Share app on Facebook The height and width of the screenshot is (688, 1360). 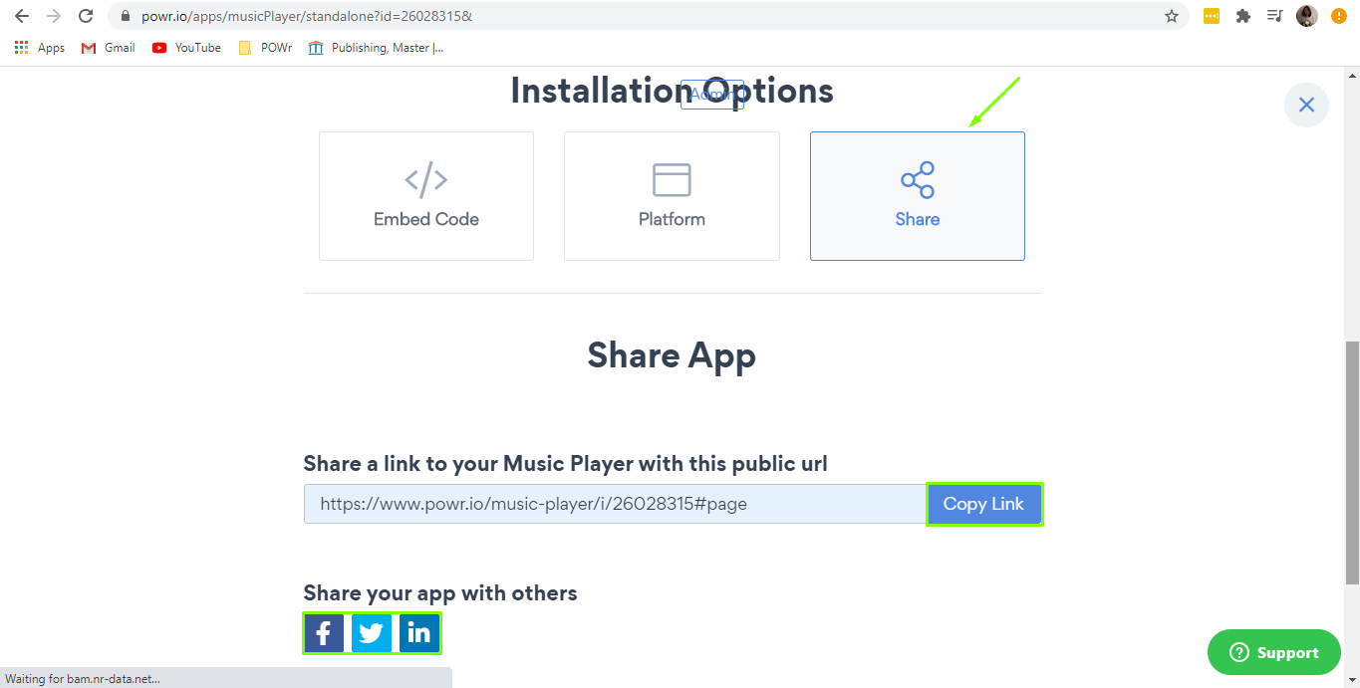point(324,633)
